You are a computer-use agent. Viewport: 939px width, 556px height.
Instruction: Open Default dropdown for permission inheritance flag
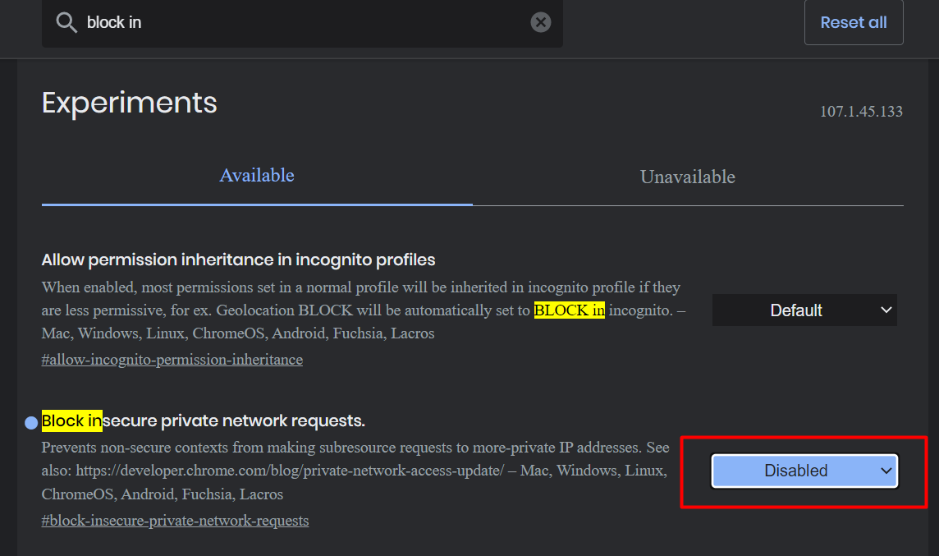pyautogui.click(x=804, y=310)
